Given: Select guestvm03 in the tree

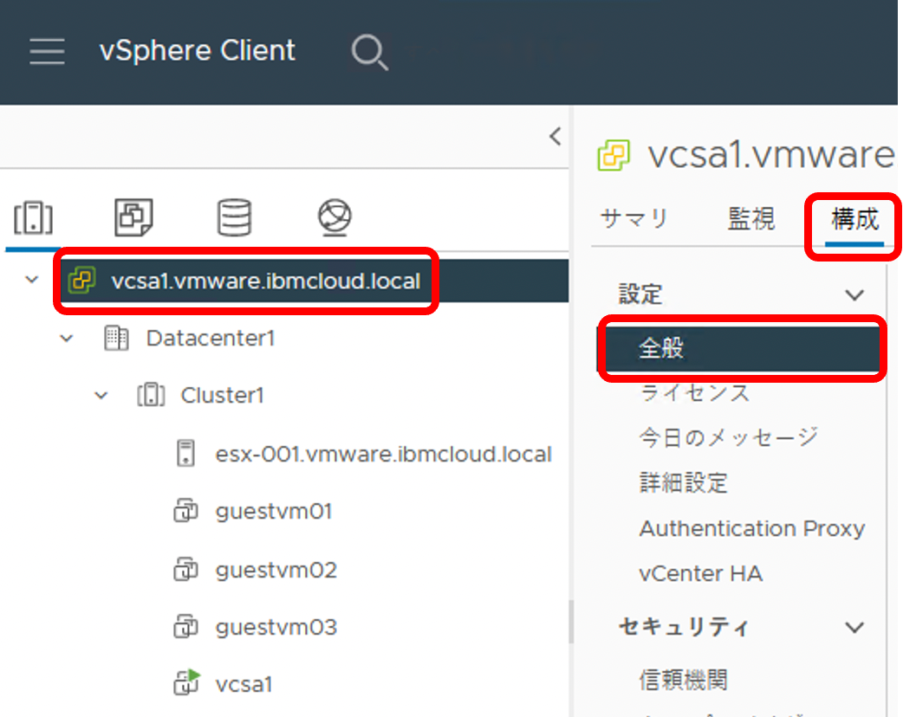Looking at the screenshot, I should (276, 627).
